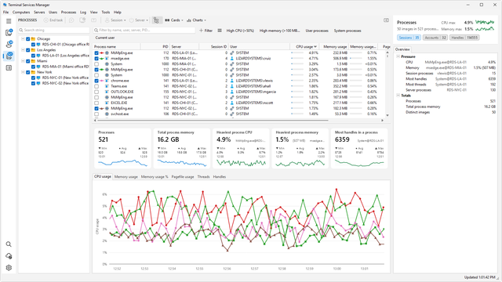The height and width of the screenshot is (282, 502).
Task: Click the plus Filter button
Action: [206, 31]
